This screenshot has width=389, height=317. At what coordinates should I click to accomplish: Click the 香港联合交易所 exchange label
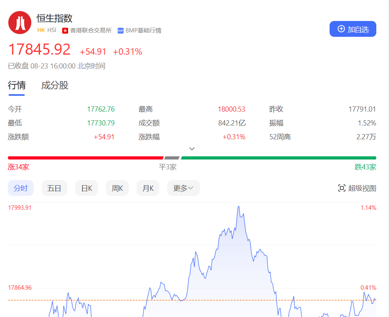(91, 30)
